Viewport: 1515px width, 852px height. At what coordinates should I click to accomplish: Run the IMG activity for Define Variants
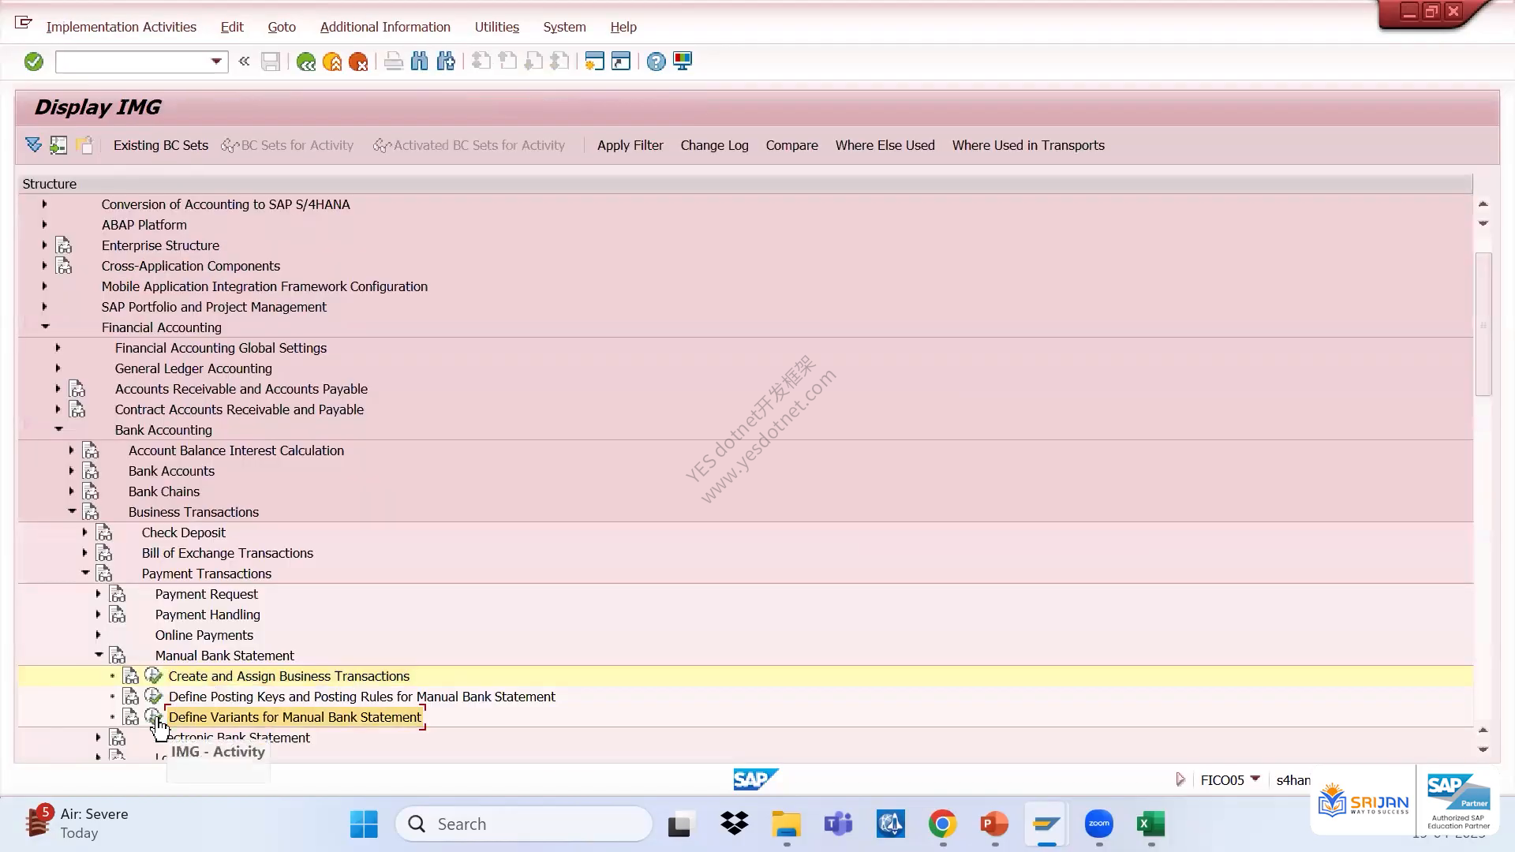(x=153, y=716)
